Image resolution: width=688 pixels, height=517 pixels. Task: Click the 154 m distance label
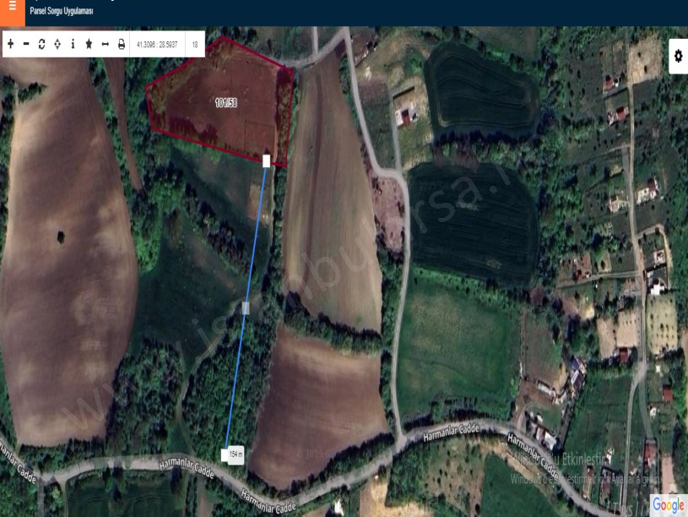tap(236, 454)
